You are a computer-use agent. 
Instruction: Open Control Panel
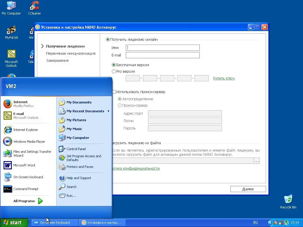click(84, 149)
